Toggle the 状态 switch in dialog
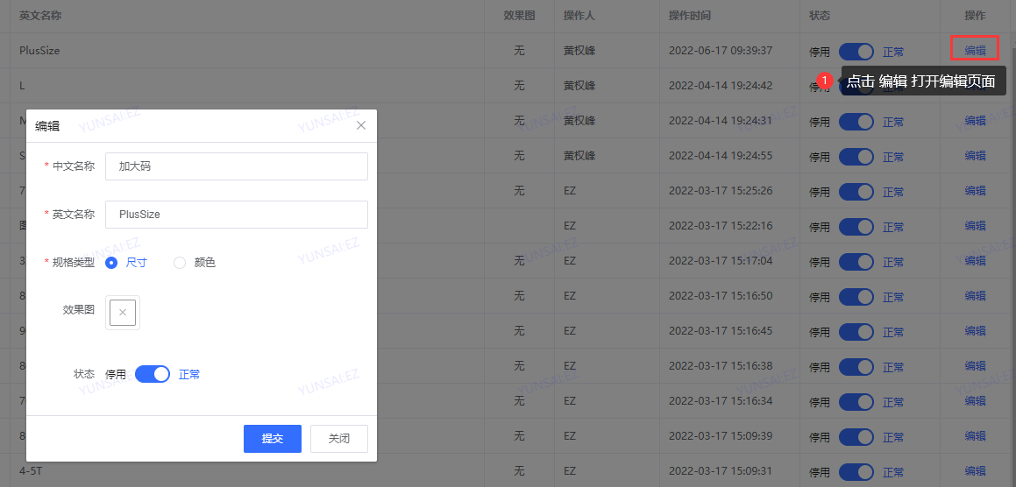 point(153,374)
